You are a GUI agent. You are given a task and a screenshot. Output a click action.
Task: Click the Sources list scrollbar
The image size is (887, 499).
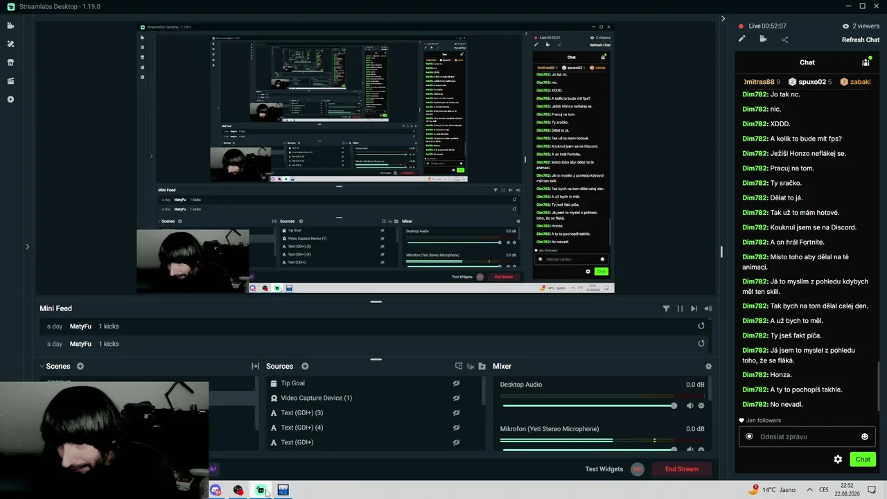click(484, 390)
